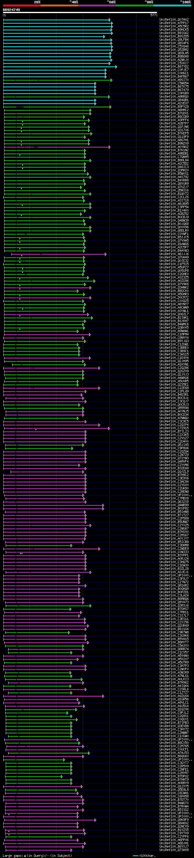Choose the UniRef100_B4D3R1 entry
Image resolution: width=194 pixels, height=858 pixels.
coord(174,395)
